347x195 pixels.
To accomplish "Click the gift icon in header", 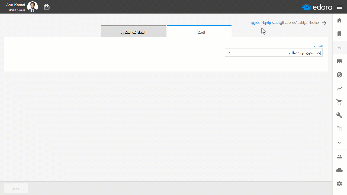I will click(47, 7).
